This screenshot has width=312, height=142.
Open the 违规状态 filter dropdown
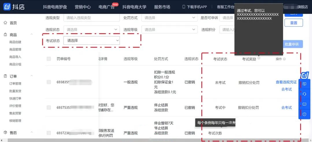point(92,29)
